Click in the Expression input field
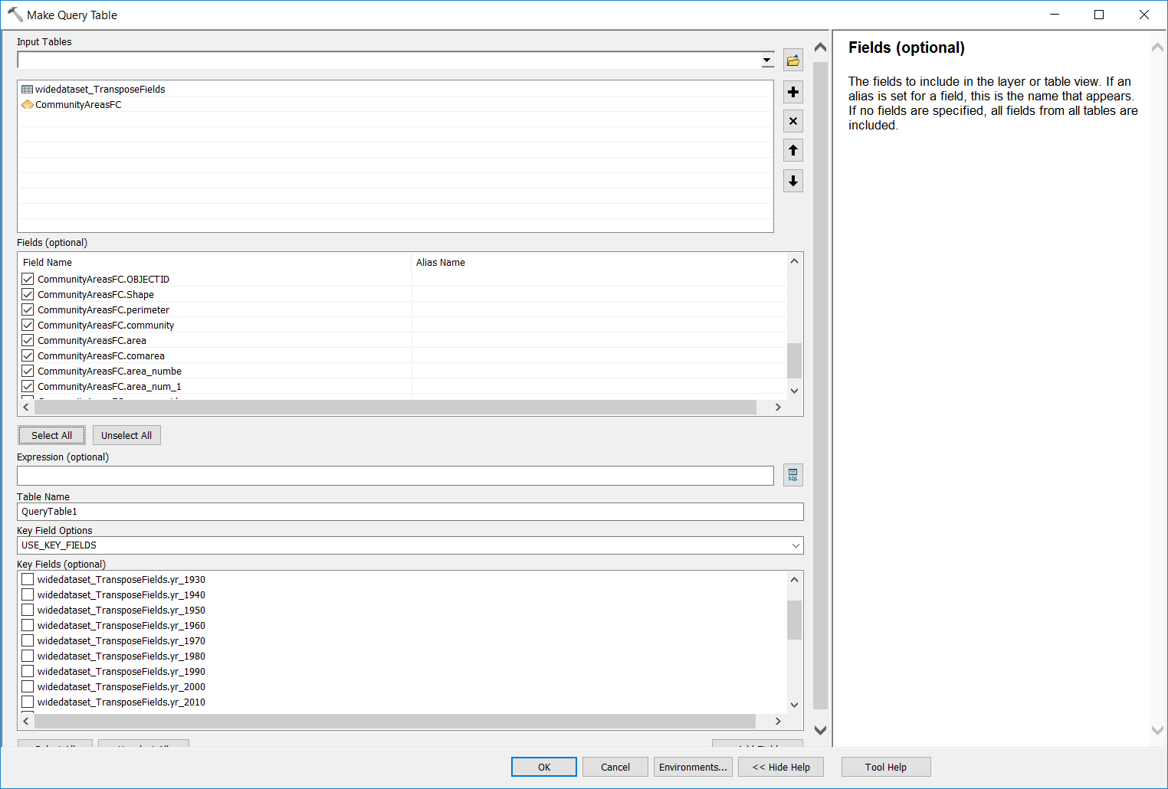 [x=395, y=476]
